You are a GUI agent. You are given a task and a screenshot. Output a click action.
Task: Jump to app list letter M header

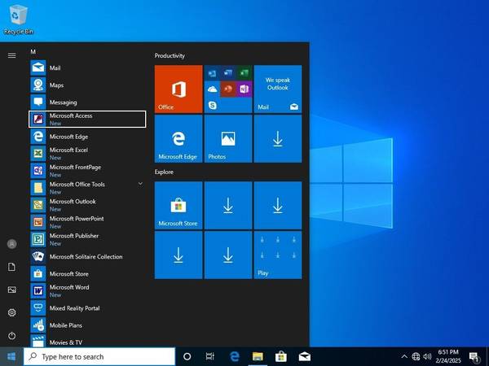pyautogui.click(x=33, y=52)
